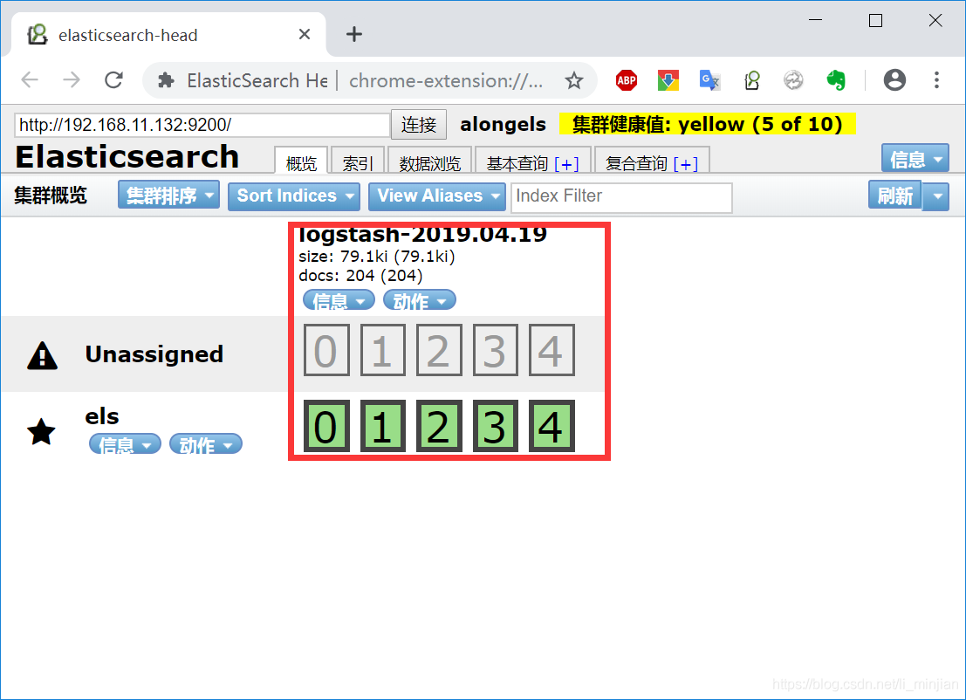Screen dimensions: 966x700
Task: Expand the arrow next to 刷新
Action: pyautogui.click(x=936, y=196)
